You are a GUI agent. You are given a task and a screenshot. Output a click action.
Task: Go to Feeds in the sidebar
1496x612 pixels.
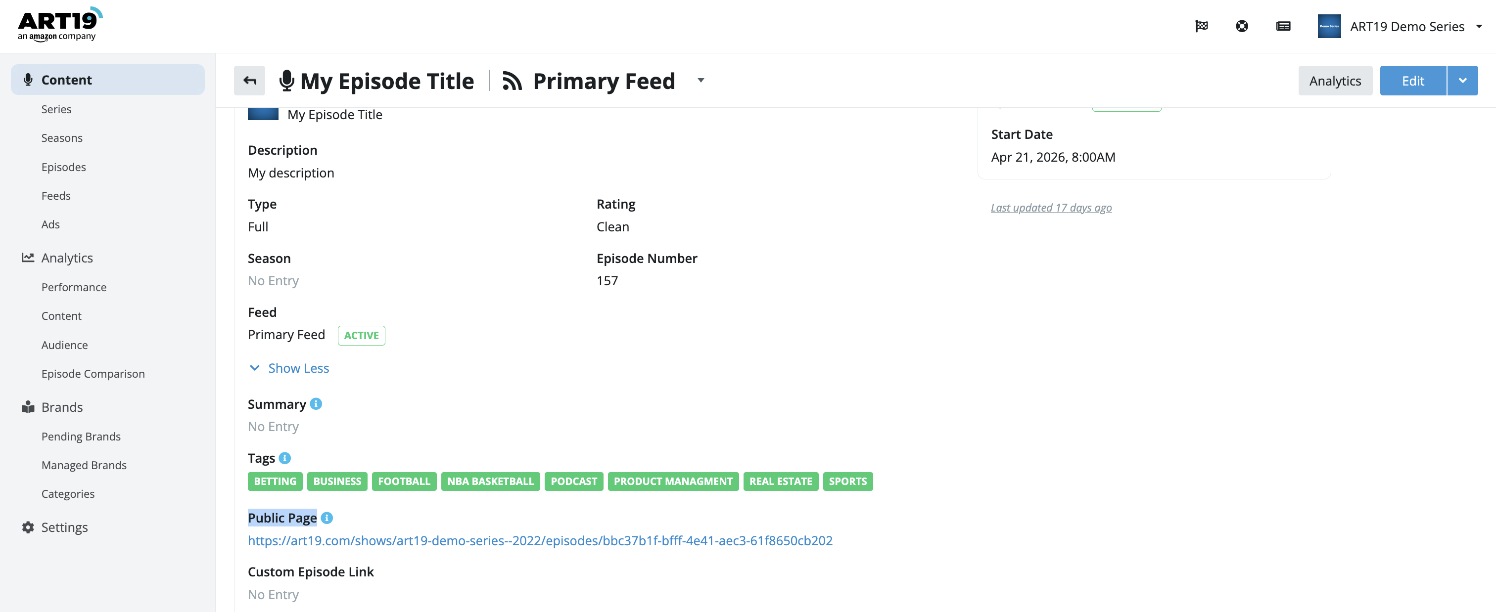pos(56,195)
